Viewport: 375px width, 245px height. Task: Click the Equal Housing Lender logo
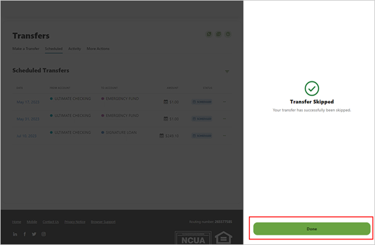224,238
